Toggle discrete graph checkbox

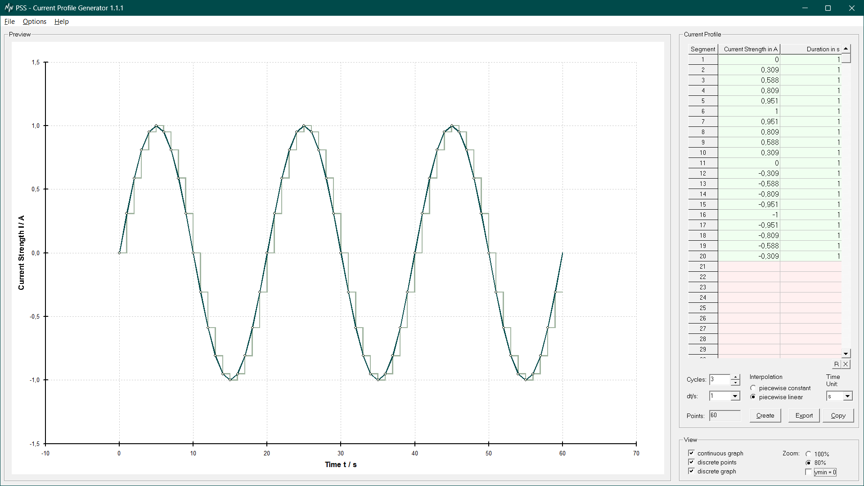pyautogui.click(x=691, y=471)
